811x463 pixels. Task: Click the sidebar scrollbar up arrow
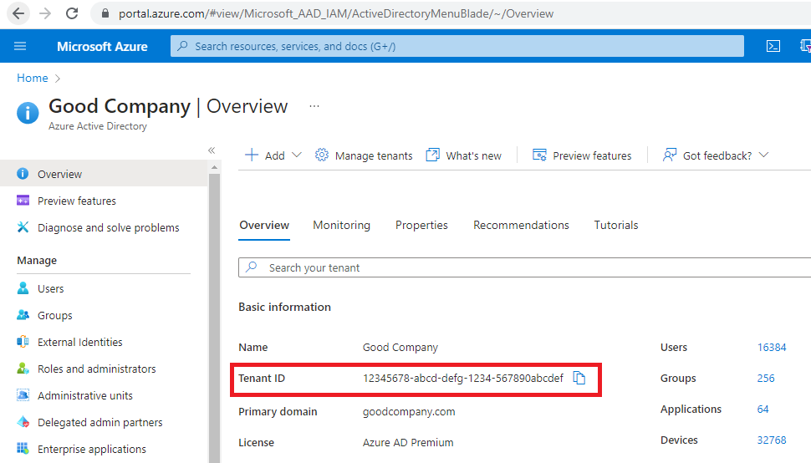(214, 167)
